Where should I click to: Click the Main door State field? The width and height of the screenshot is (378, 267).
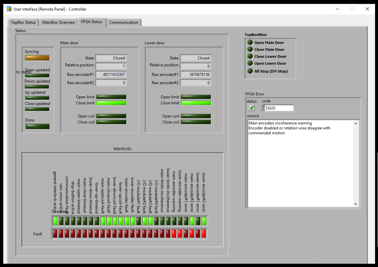point(111,58)
